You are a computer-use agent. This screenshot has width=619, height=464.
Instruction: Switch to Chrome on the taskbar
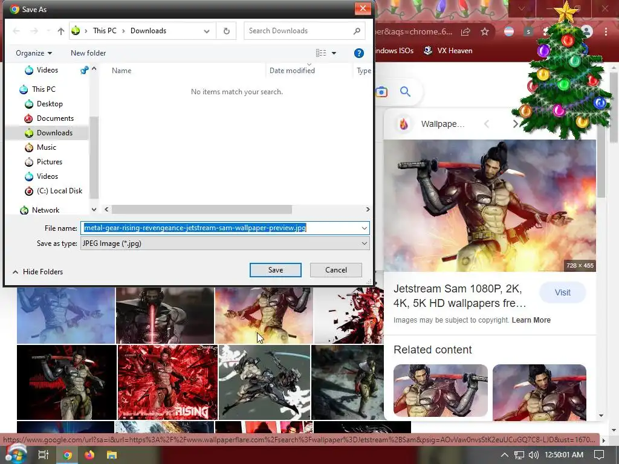(67, 455)
